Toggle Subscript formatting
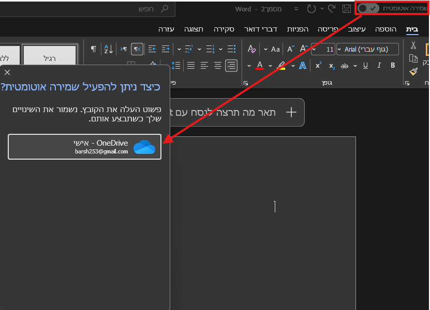This screenshot has width=430, height=310. click(x=332, y=66)
